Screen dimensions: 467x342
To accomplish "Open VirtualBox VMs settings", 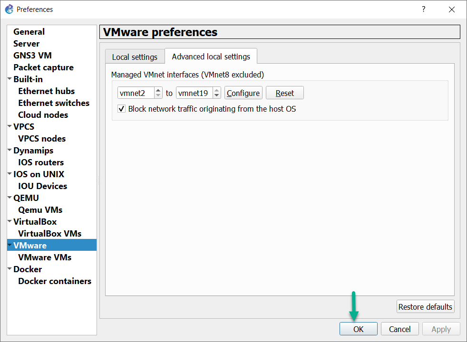I will (50, 234).
